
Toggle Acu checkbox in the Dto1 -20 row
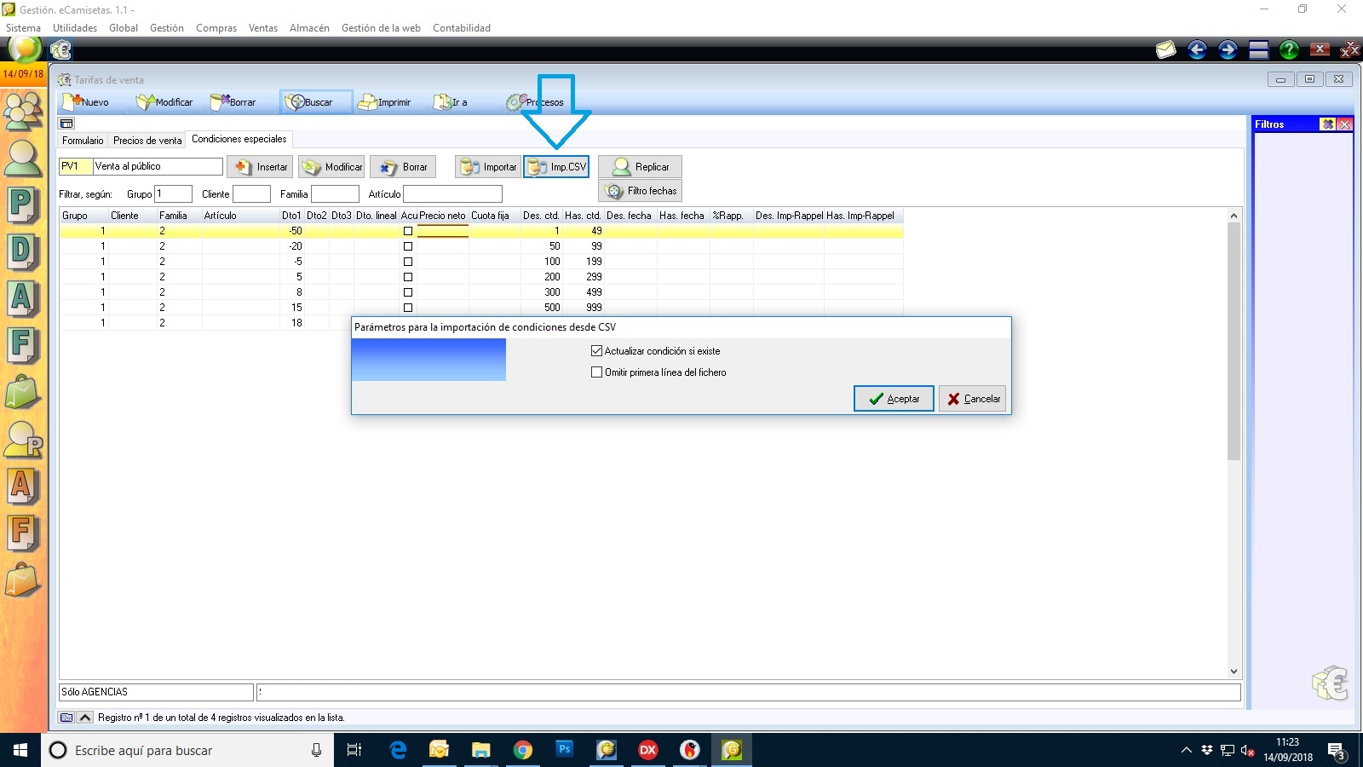point(408,246)
